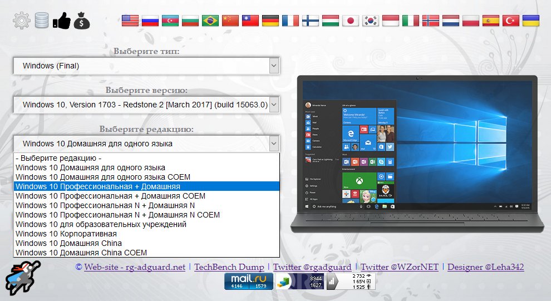Collapse the edition dropdown showing Домашняя для одного языка
This screenshot has height=301, width=551.
pos(146,144)
